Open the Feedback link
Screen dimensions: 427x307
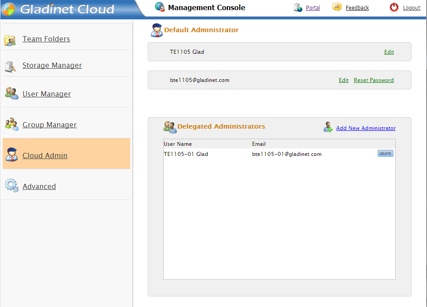tap(357, 8)
